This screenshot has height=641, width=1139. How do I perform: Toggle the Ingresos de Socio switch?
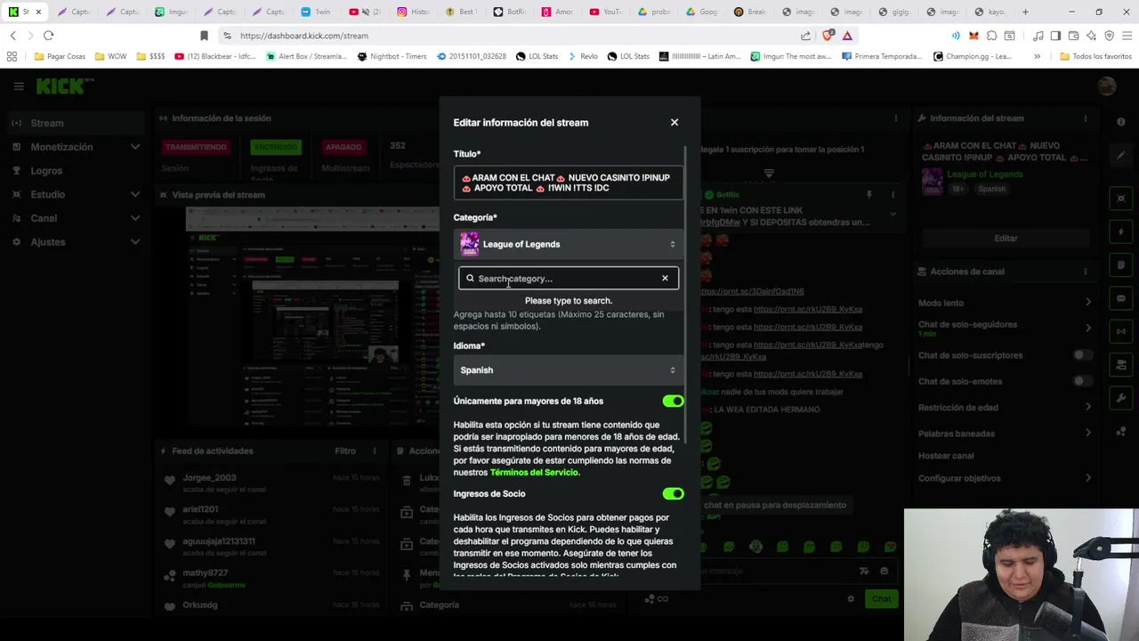[673, 494]
